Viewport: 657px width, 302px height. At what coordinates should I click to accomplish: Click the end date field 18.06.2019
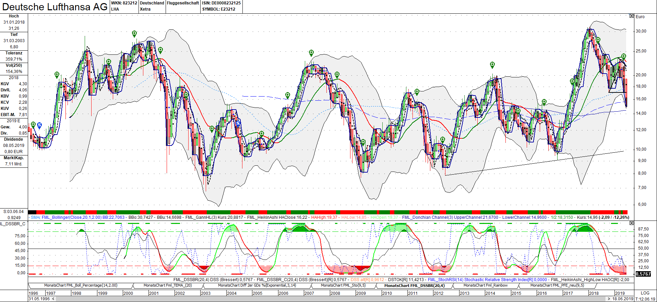tap(623, 299)
